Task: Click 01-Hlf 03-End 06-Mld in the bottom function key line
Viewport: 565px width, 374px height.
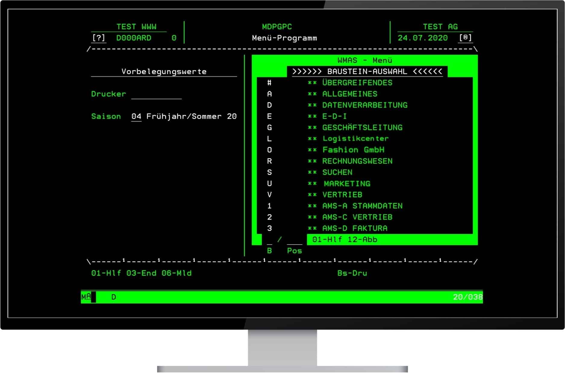Action: coord(141,273)
